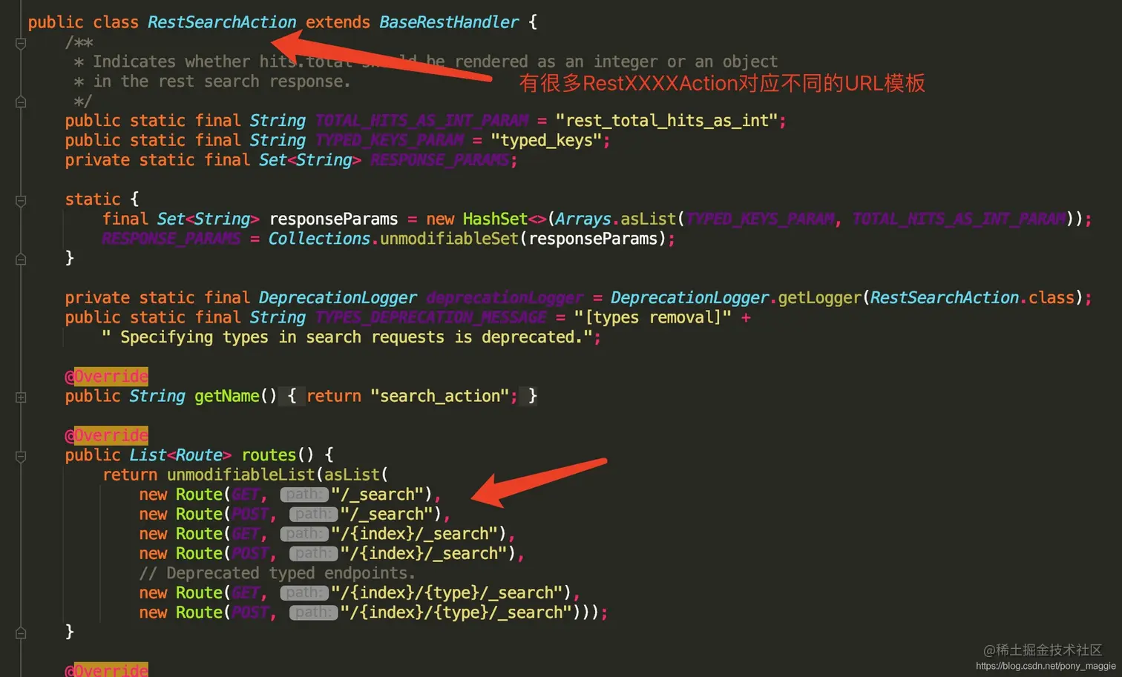This screenshot has width=1122, height=677.
Task: Click the BaseRestHandler superclass name
Action: (x=449, y=22)
